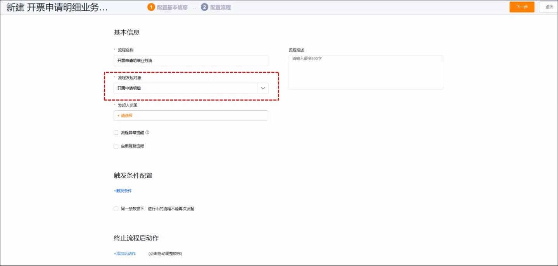Image resolution: width=558 pixels, height=266 pixels.
Task: Click the 退出 button
Action: [x=549, y=7]
